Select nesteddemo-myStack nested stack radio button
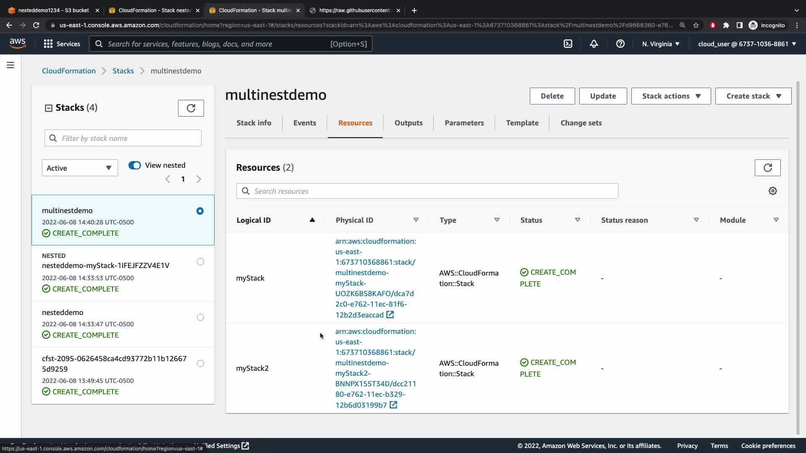806x453 pixels. (x=200, y=262)
